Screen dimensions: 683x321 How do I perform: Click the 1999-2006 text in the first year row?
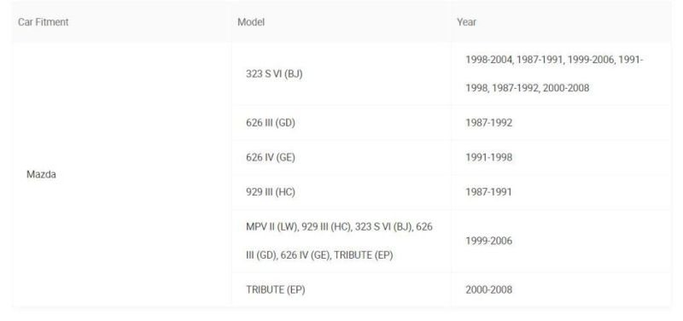[x=591, y=60]
